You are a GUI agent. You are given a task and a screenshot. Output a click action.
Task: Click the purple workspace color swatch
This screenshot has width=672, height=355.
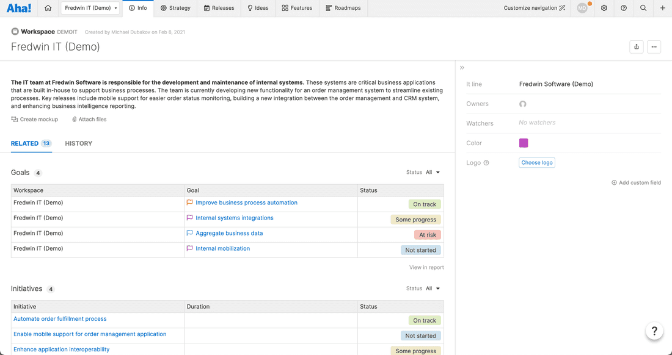524,143
